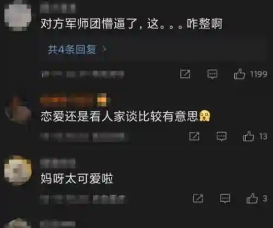This screenshot has width=273, height=228.
Task: Reply to the 对方军师团 comment
Action: pyautogui.click(x=212, y=74)
